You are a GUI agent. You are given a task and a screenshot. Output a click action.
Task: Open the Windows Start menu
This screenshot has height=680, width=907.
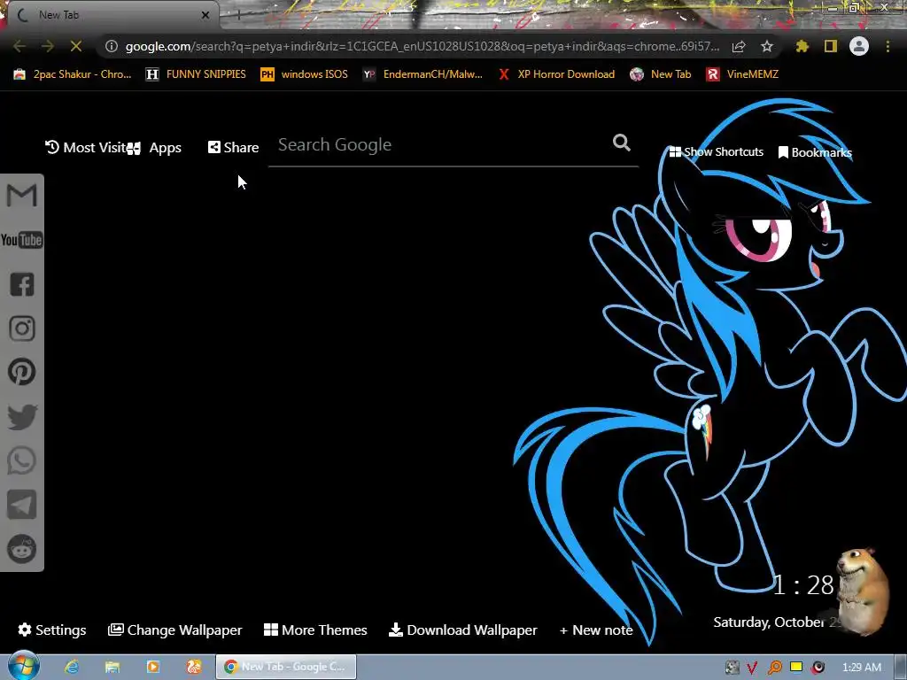coord(23,667)
